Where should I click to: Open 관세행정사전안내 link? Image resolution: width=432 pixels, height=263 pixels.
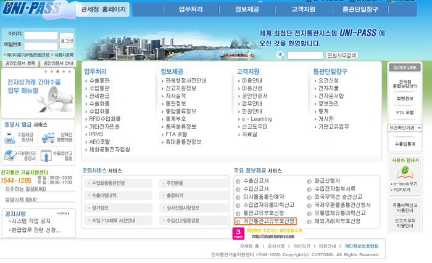click(x=186, y=81)
